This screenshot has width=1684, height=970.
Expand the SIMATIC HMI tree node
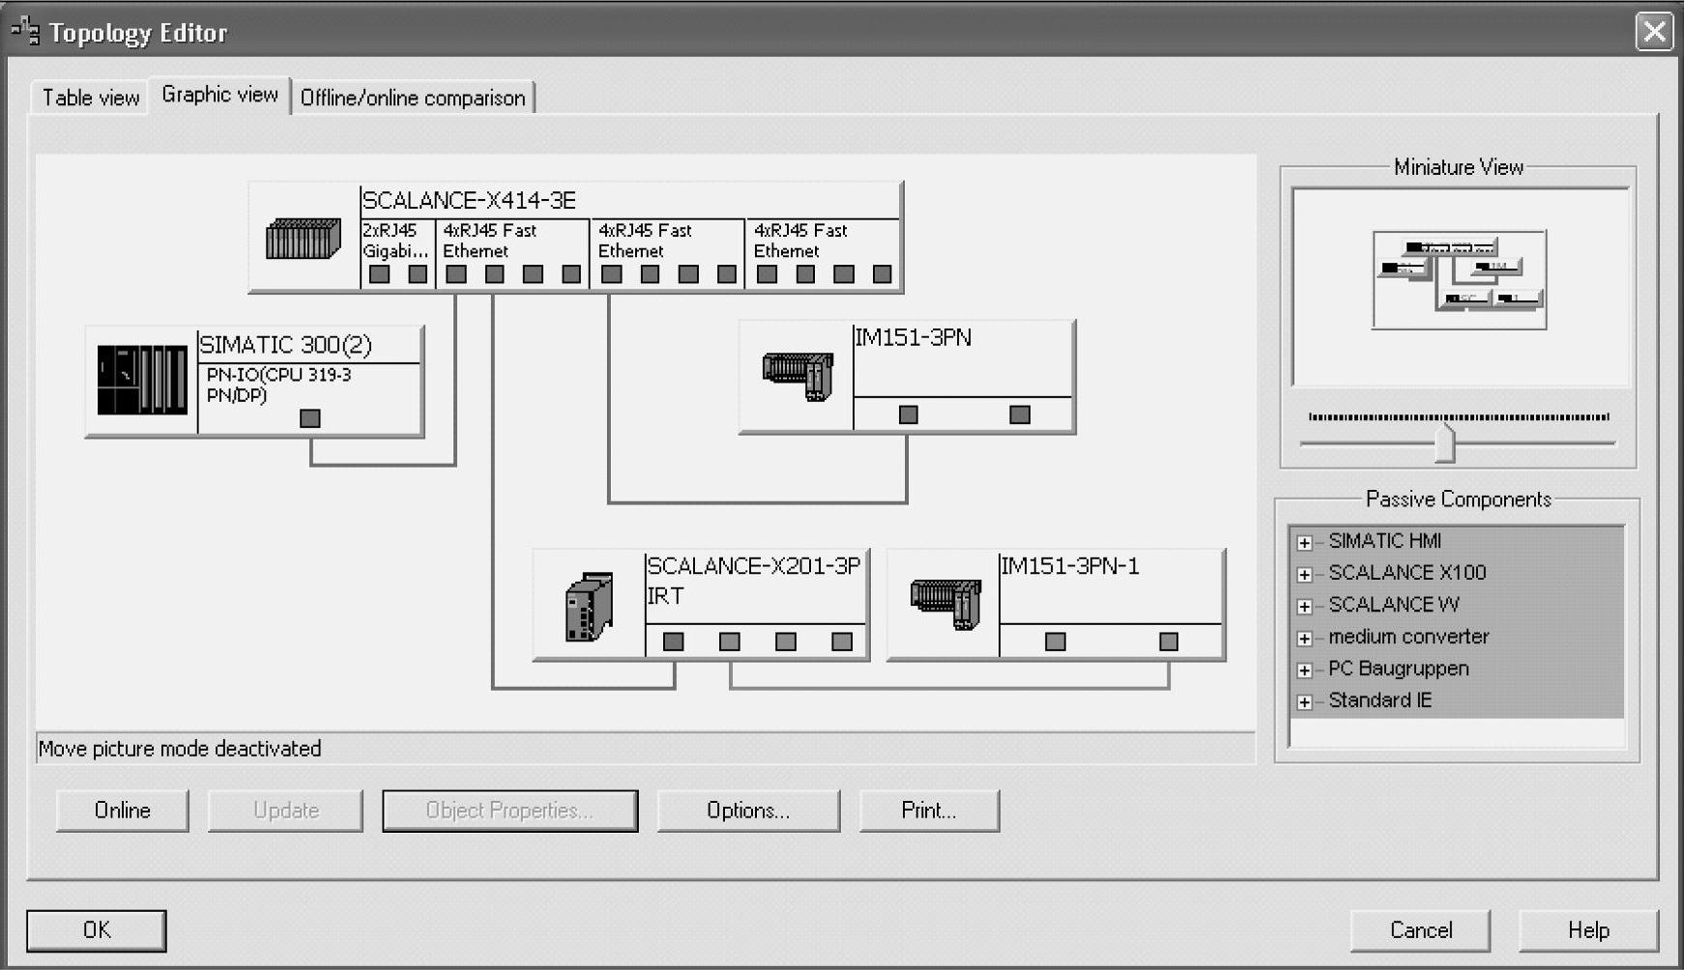coord(1304,543)
